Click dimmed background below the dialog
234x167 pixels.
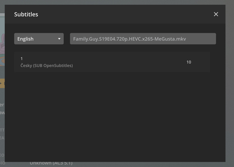pos(140,164)
